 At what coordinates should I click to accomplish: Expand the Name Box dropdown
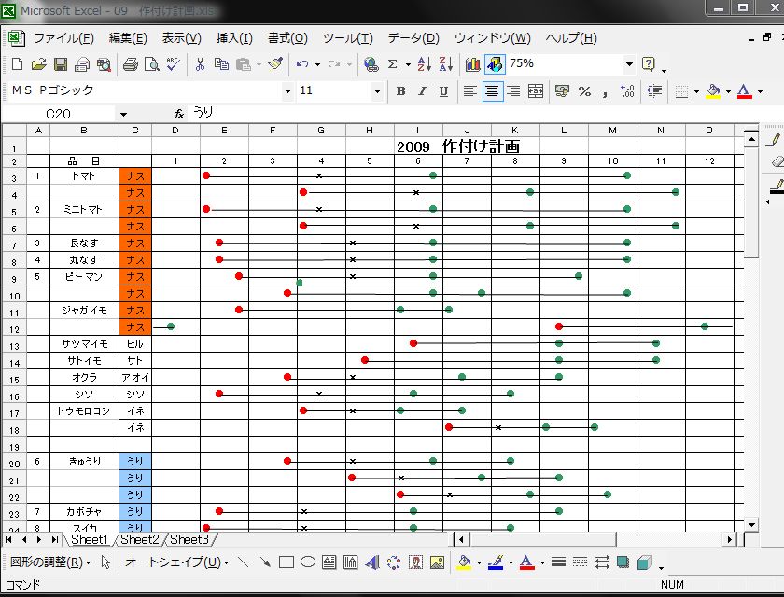click(x=123, y=115)
